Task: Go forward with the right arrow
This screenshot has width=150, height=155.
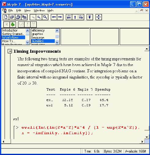Action: pyautogui.click(x=60, y=17)
